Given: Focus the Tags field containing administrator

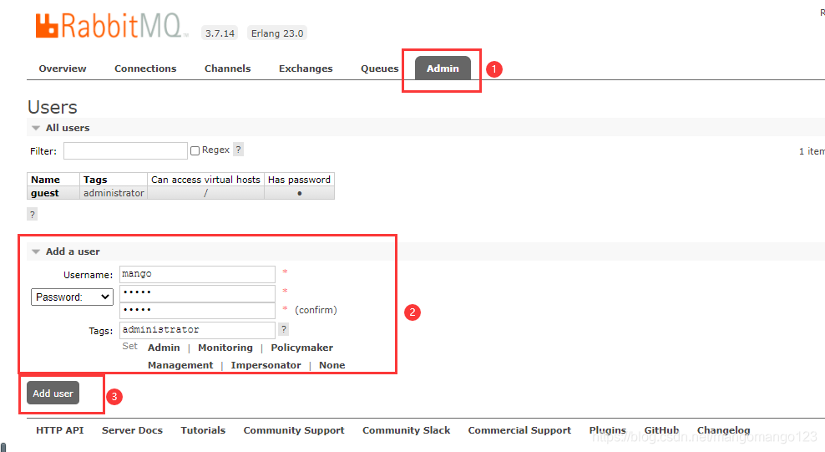Looking at the screenshot, I should pos(197,330).
